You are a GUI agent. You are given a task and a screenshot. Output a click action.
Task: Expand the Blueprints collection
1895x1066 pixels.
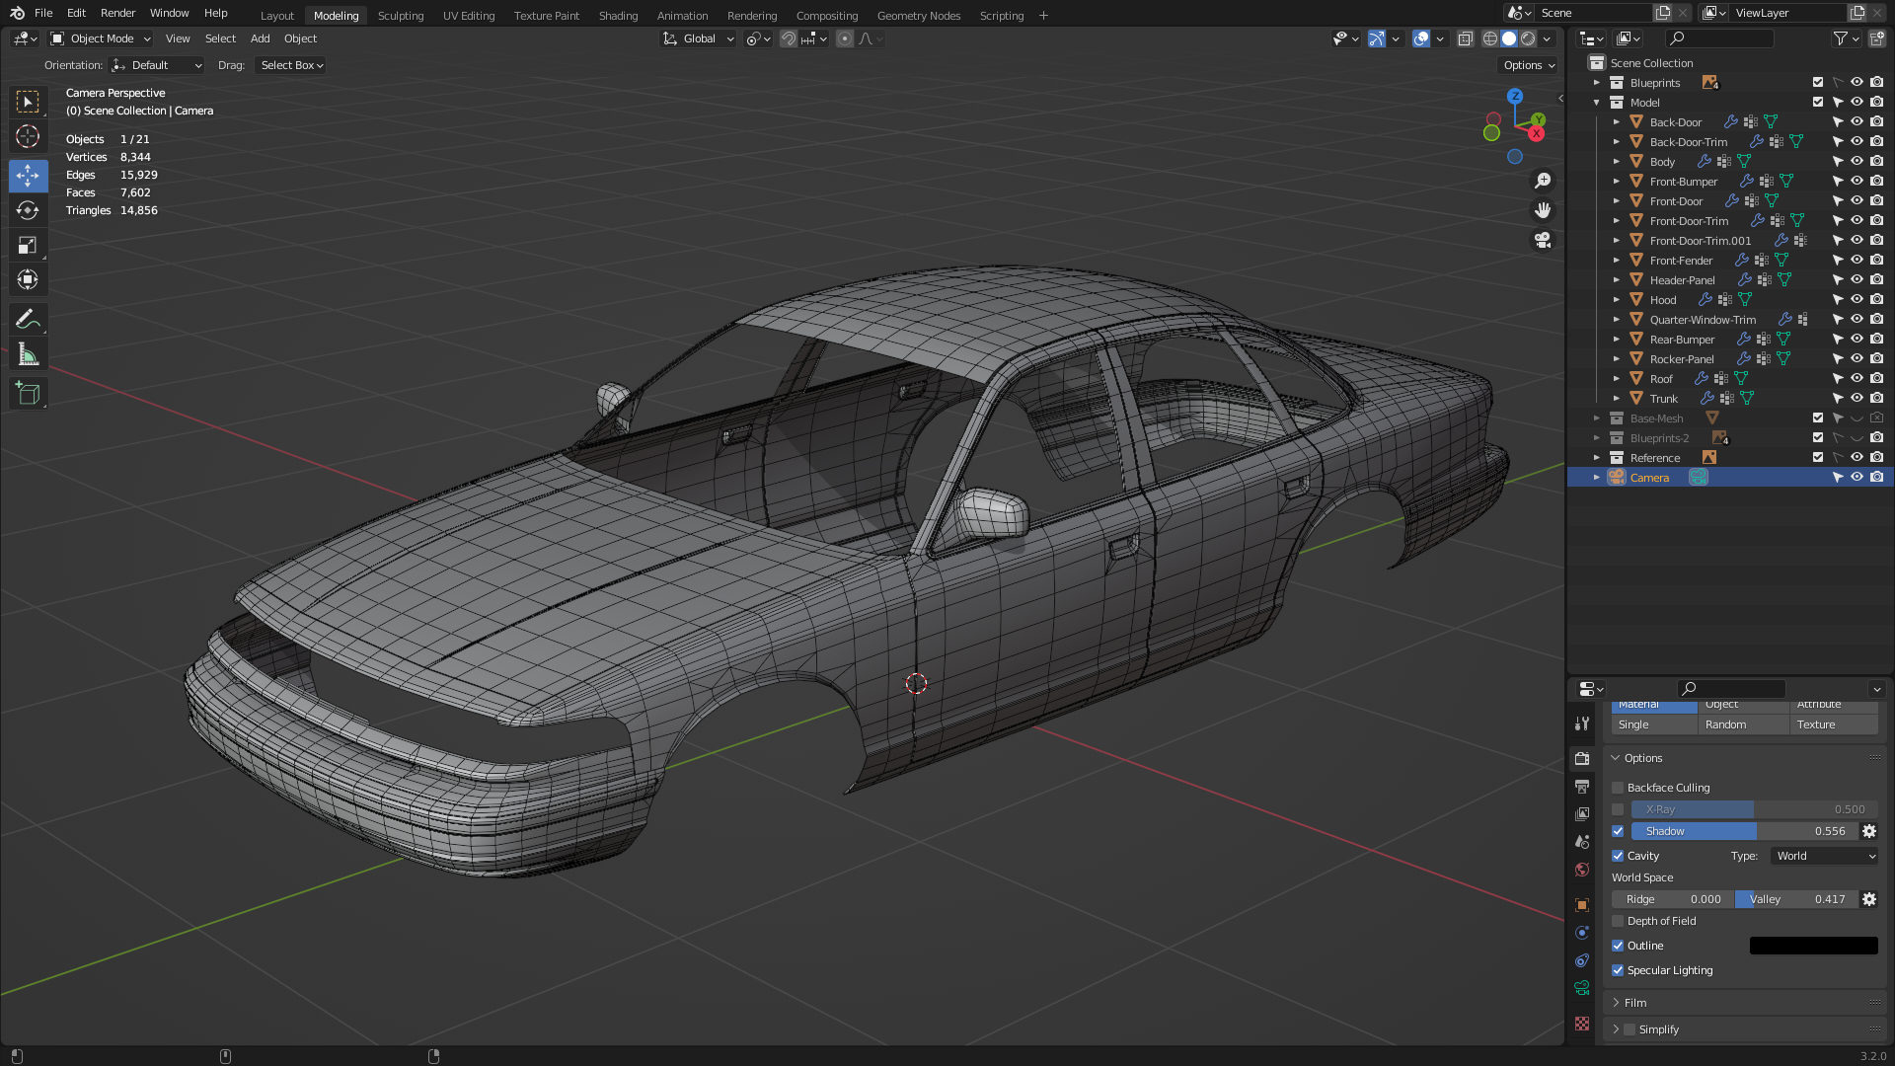pyautogui.click(x=1596, y=83)
